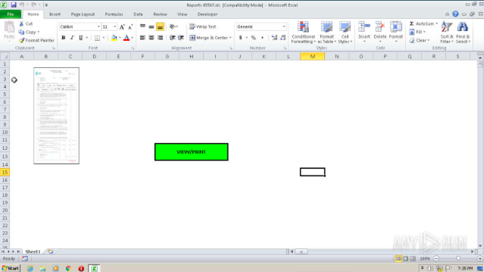This screenshot has height=272, width=484.
Task: Click the Format Painter icon
Action: point(22,40)
